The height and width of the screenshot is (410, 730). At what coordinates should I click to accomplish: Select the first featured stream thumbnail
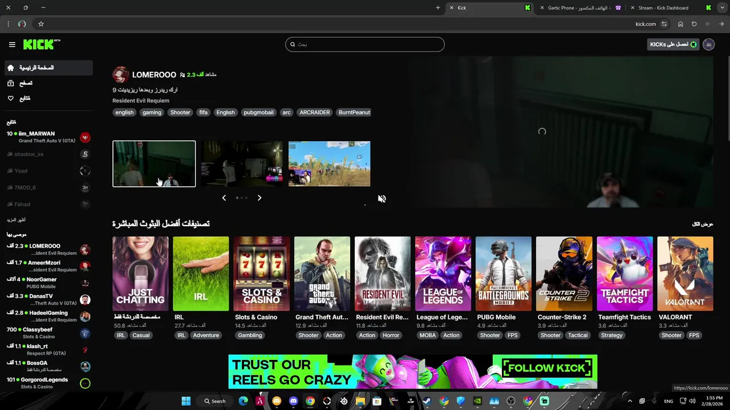coord(154,164)
